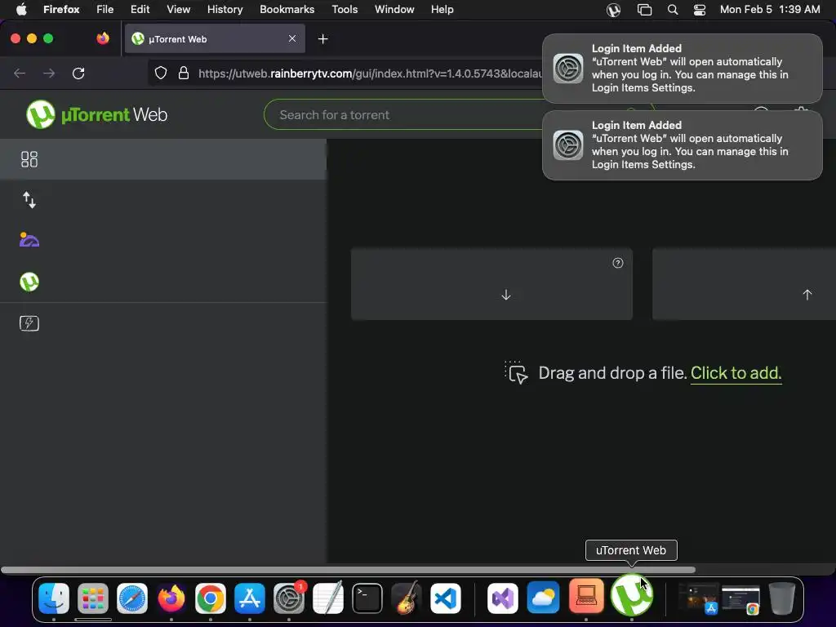Image resolution: width=836 pixels, height=627 pixels.
Task: Open Launchpad from the Dock
Action: pyautogui.click(x=93, y=598)
